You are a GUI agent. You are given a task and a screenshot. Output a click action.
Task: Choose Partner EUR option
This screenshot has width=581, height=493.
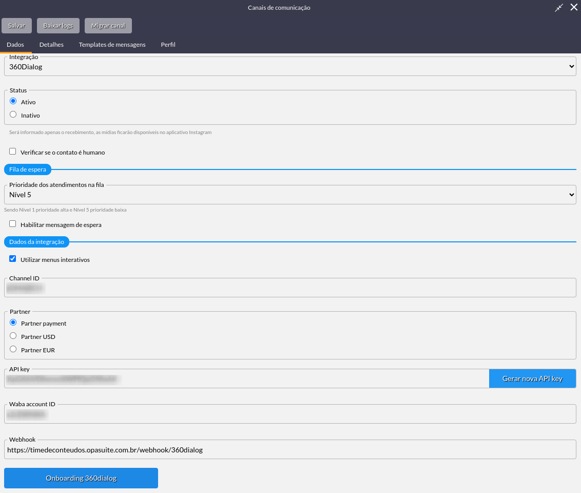tap(13, 349)
